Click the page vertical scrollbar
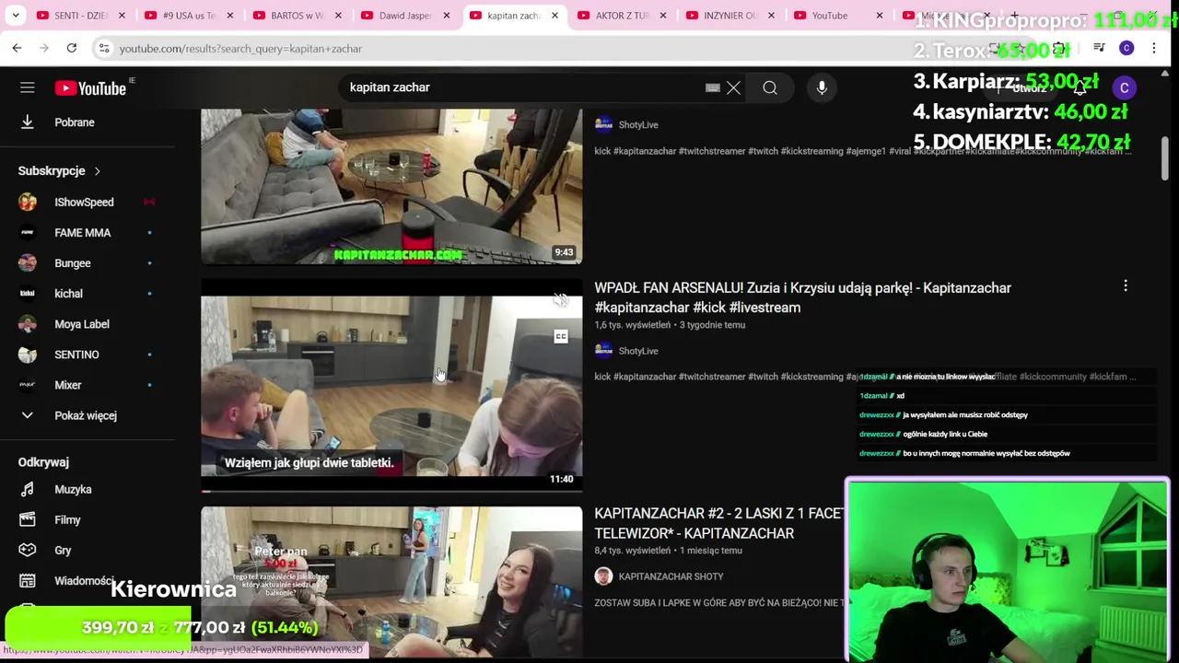 tap(1164, 158)
